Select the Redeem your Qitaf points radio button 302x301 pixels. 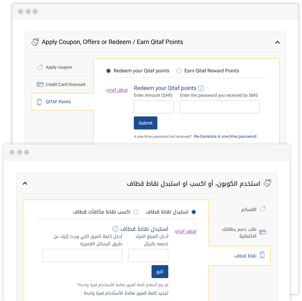108,71
